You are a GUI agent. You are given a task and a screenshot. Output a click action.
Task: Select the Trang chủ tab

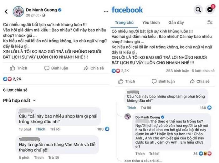point(124,22)
